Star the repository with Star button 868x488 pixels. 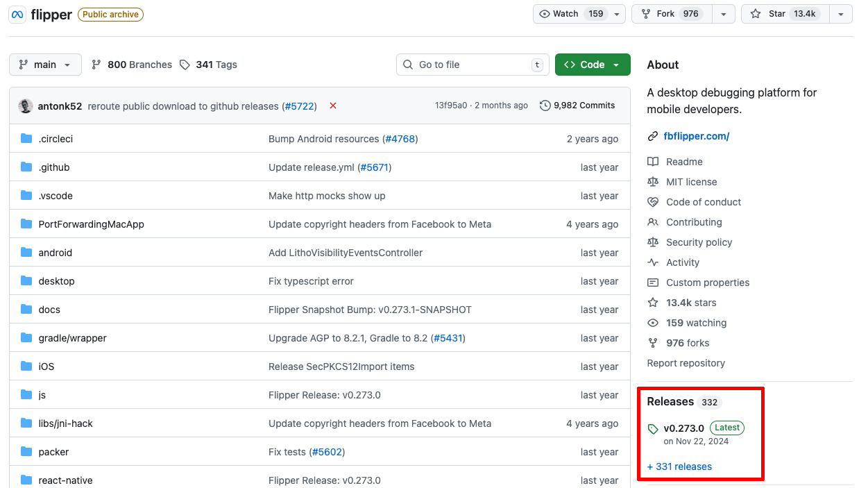[785, 14]
